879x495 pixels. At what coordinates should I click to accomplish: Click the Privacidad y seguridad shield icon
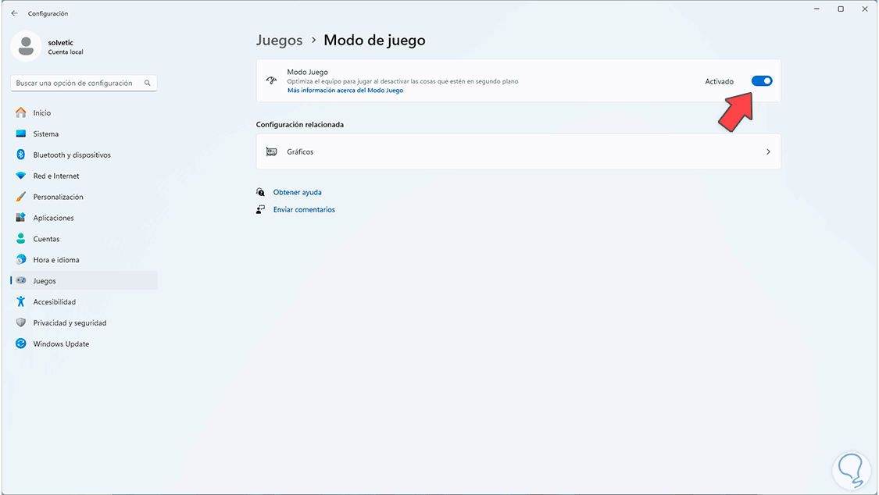[x=21, y=322]
